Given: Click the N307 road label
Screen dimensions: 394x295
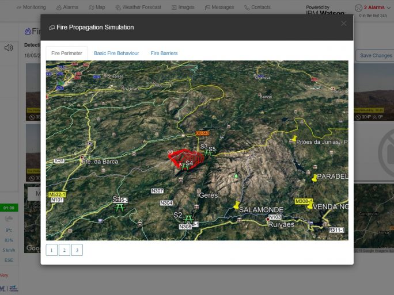Looking at the screenshot, I should (x=157, y=191).
